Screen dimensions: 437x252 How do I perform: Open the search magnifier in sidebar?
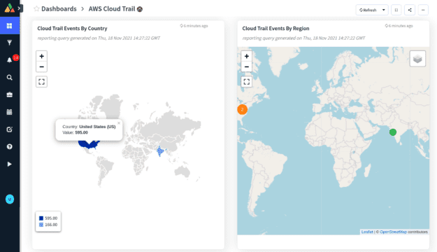tap(10, 77)
